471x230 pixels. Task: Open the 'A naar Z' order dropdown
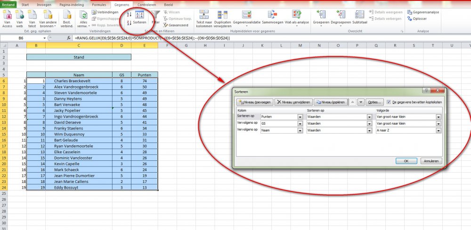coord(438,131)
